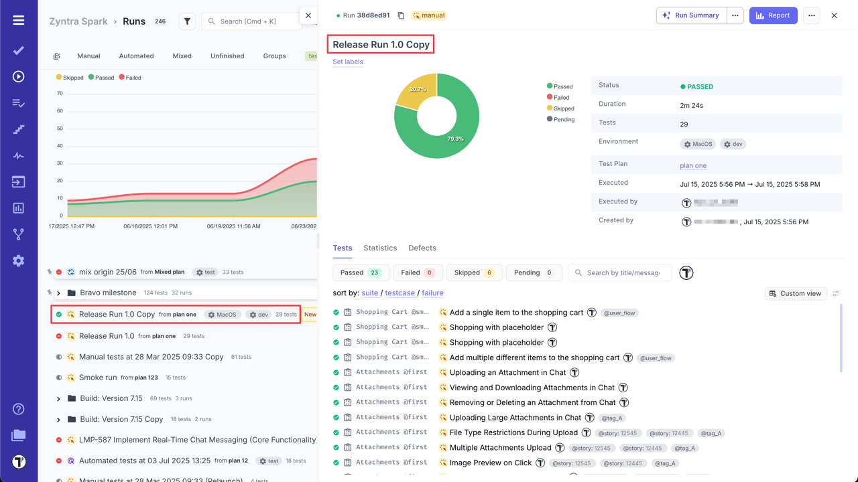Select the test cases checkmark icon in sidebar
The image size is (858, 482).
tap(18, 50)
